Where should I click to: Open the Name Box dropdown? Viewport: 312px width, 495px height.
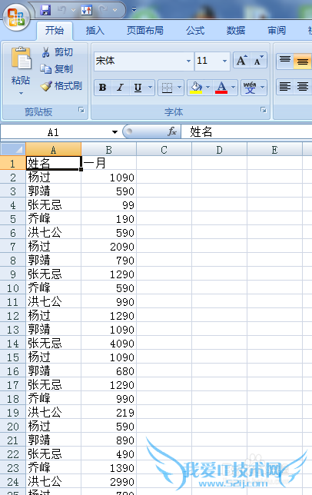click(115, 132)
